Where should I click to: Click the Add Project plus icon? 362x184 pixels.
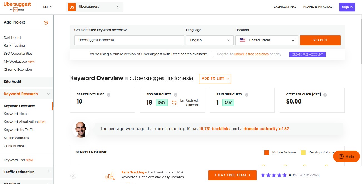[46, 23]
